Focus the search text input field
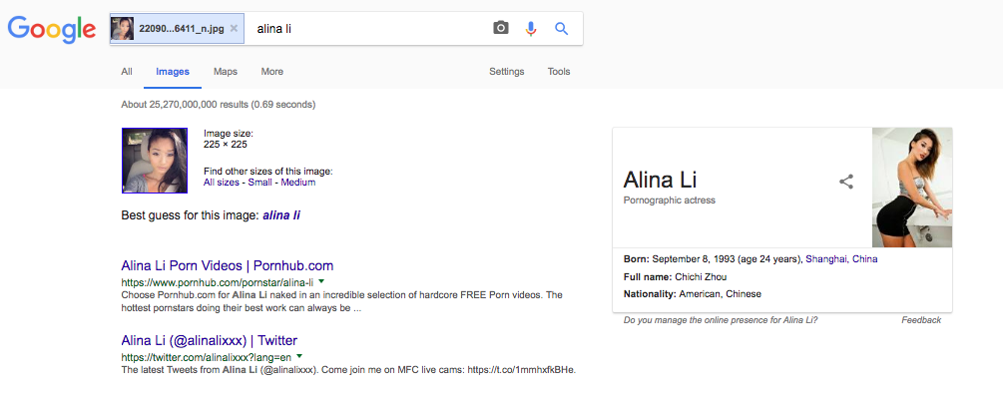 point(369,29)
